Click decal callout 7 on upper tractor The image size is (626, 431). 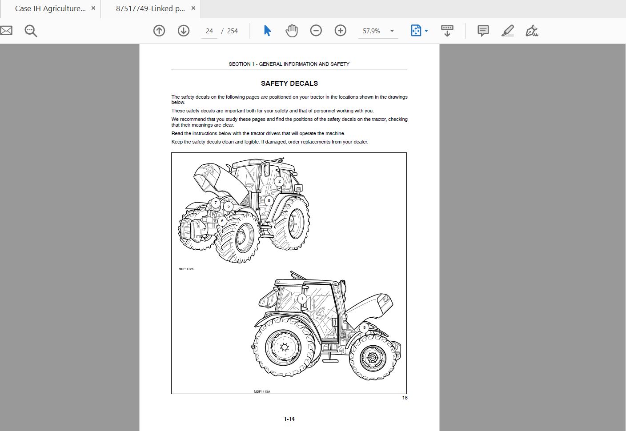click(216, 203)
